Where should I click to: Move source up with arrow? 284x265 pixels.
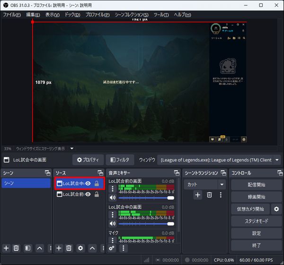coord(92,248)
